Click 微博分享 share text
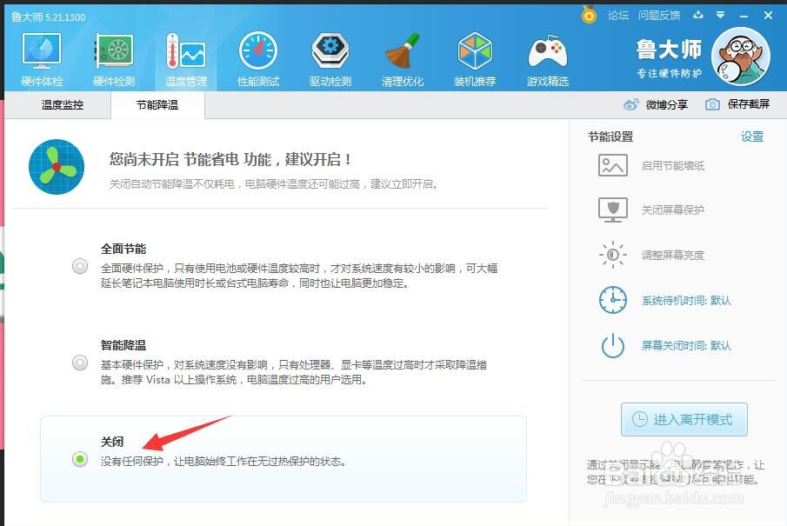 (666, 104)
